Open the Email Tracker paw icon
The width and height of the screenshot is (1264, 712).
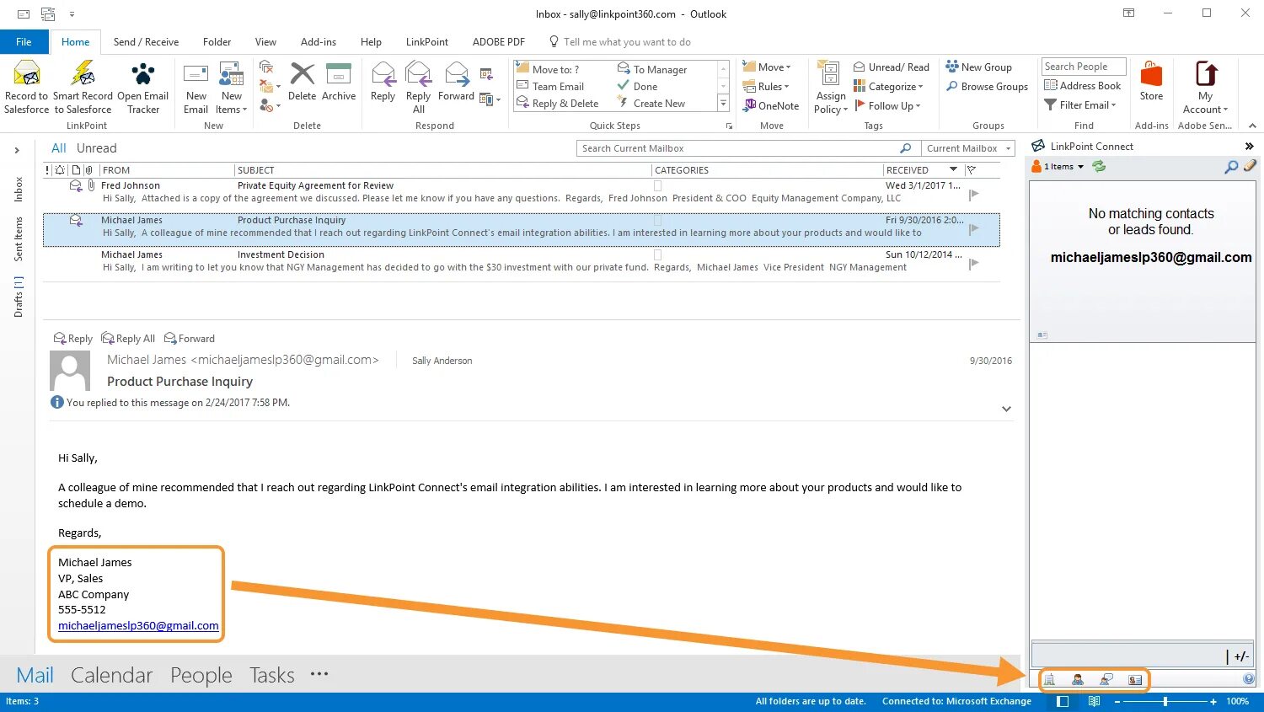pyautogui.click(x=143, y=74)
